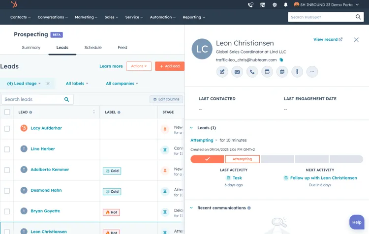Open the Reporting menu
Screen dimensions: 369x234
tap(193, 17)
